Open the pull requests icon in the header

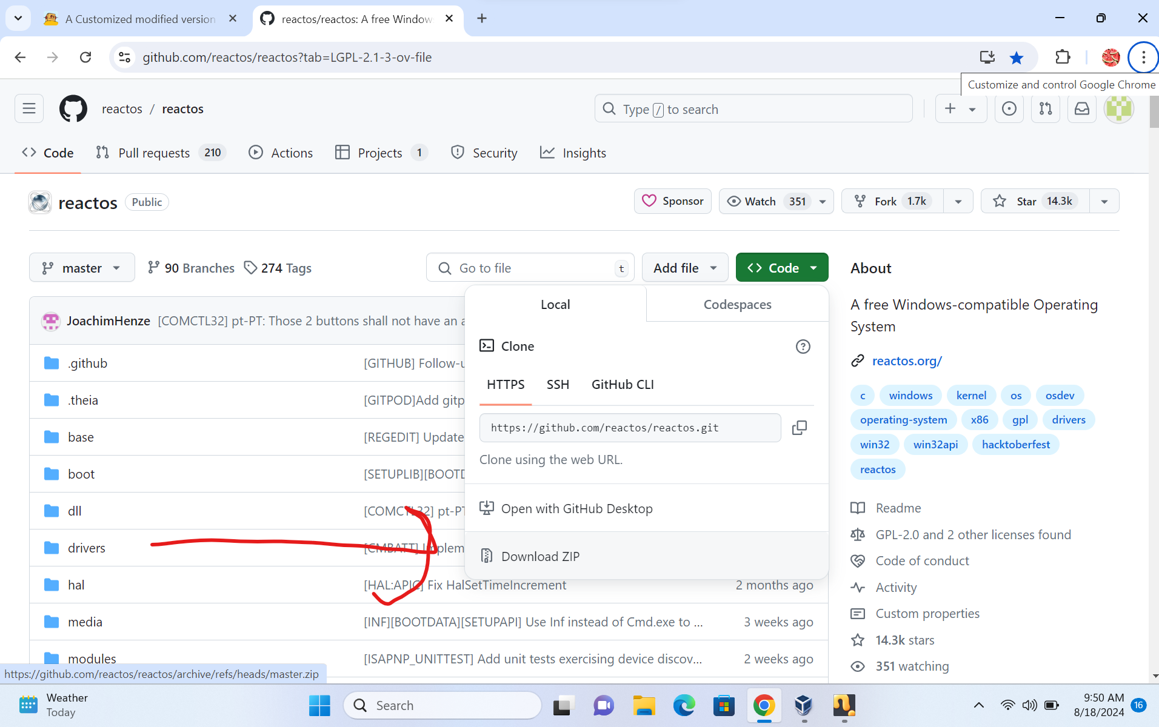(x=1046, y=109)
